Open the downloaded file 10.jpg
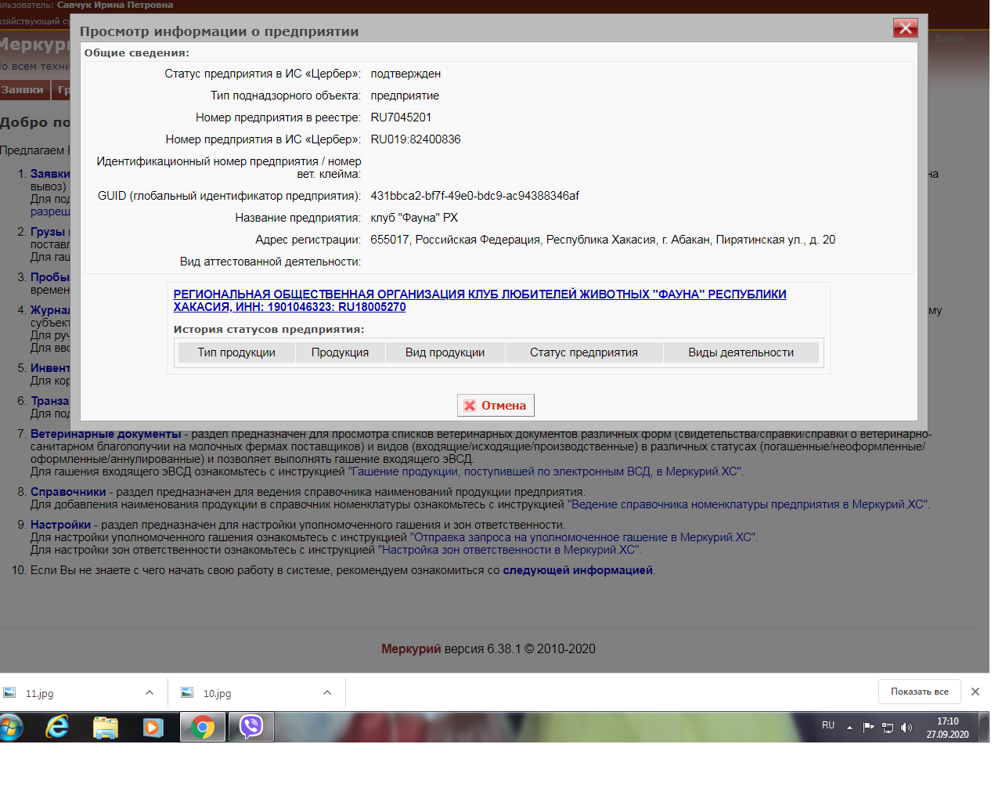The width and height of the screenshot is (1002, 802). 217,693
